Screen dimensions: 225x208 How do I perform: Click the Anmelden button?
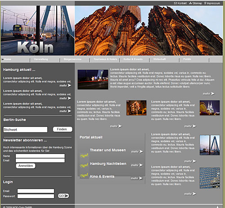[x=26, y=166]
